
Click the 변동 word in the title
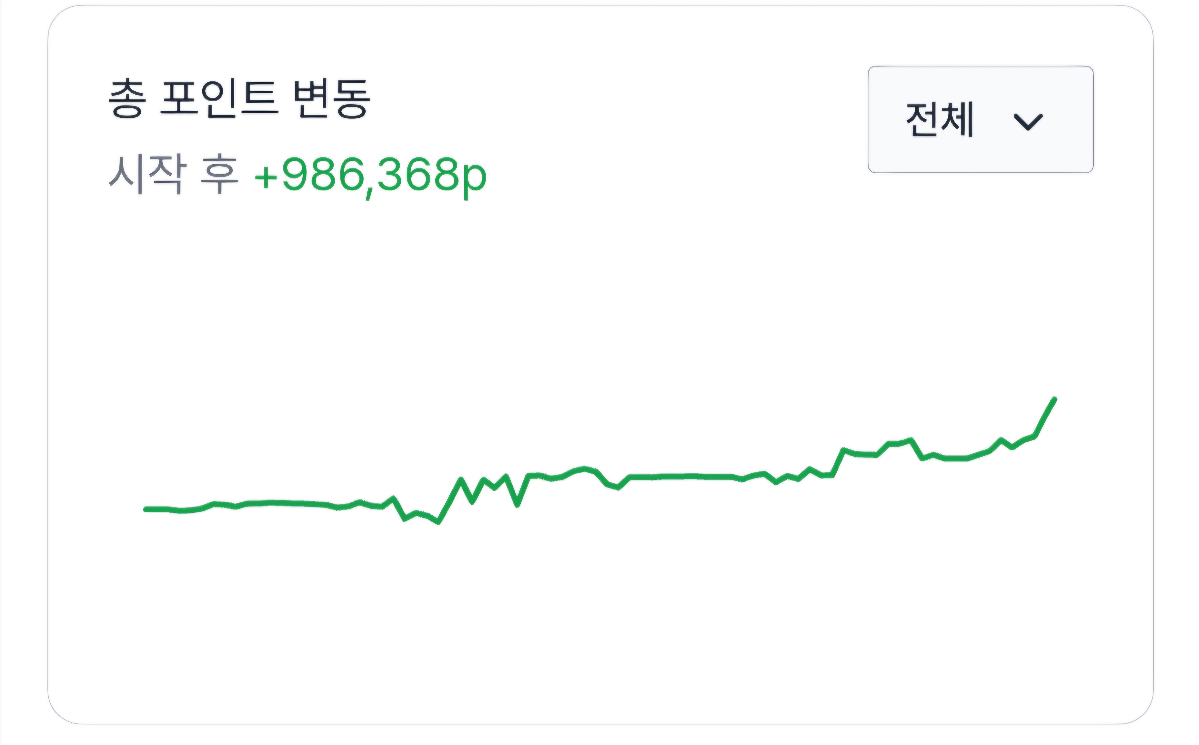pyautogui.click(x=331, y=99)
